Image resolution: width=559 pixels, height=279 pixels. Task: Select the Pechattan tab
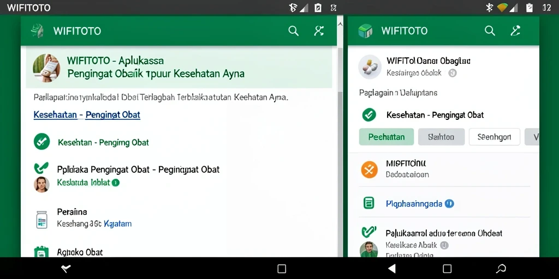386,137
